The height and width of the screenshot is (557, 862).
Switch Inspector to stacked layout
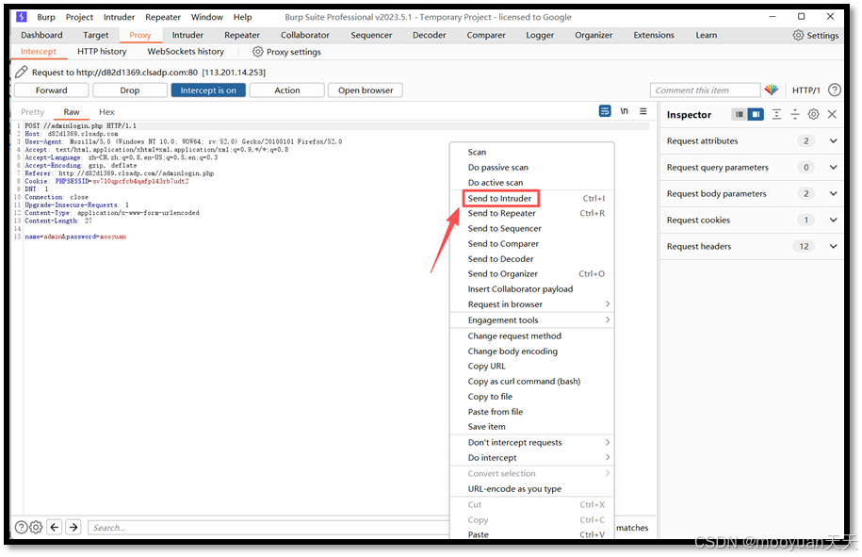[740, 114]
